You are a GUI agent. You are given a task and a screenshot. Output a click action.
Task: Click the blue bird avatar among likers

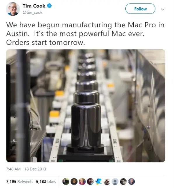[99, 181]
